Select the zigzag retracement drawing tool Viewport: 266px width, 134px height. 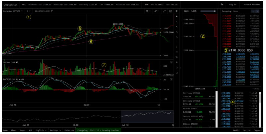click(x=176, y=32)
